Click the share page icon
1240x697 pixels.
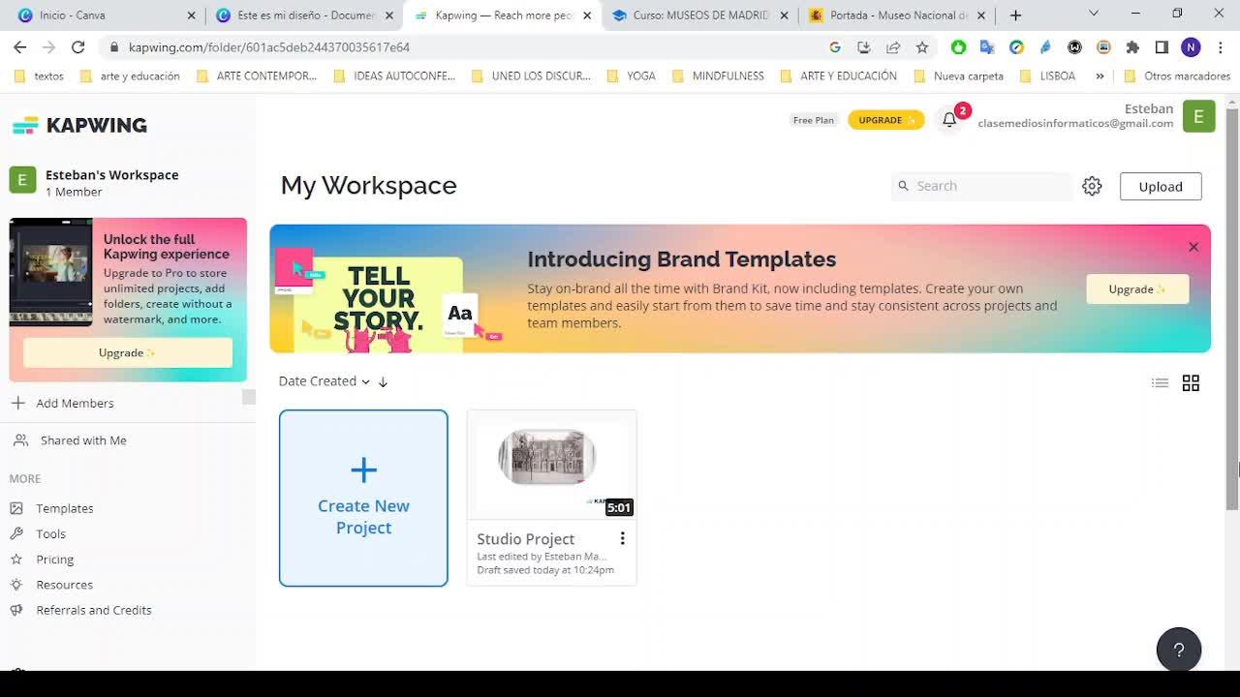(x=893, y=46)
